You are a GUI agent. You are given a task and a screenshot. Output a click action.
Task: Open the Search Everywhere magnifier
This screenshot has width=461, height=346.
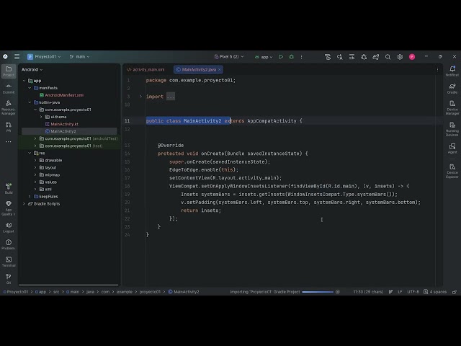pyautogui.click(x=388, y=57)
